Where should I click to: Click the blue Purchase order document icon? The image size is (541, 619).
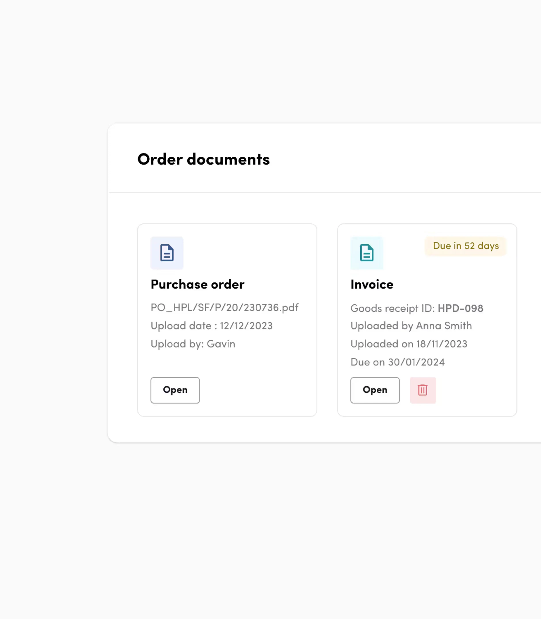pos(167,253)
